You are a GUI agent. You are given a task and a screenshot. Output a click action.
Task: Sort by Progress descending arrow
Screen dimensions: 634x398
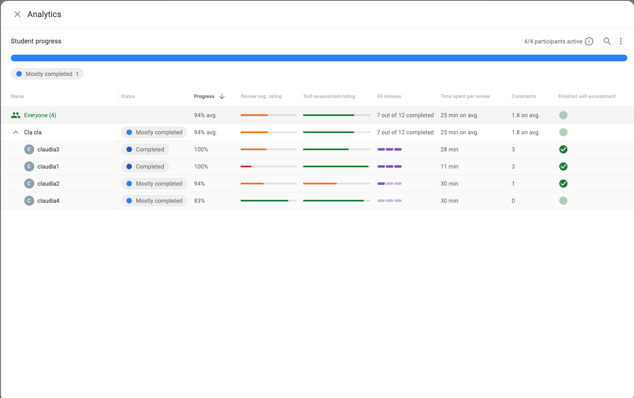pyautogui.click(x=222, y=96)
